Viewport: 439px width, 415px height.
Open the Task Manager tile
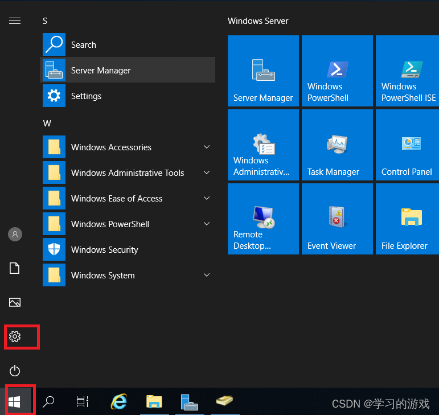click(x=337, y=145)
